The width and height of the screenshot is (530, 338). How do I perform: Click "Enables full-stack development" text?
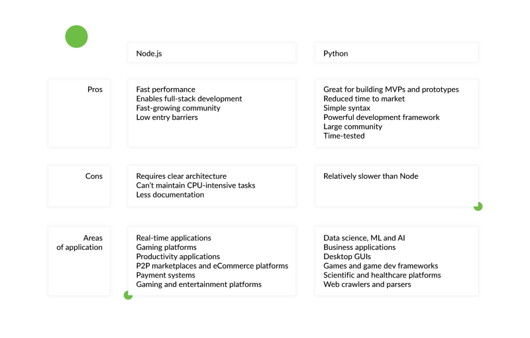(189, 99)
